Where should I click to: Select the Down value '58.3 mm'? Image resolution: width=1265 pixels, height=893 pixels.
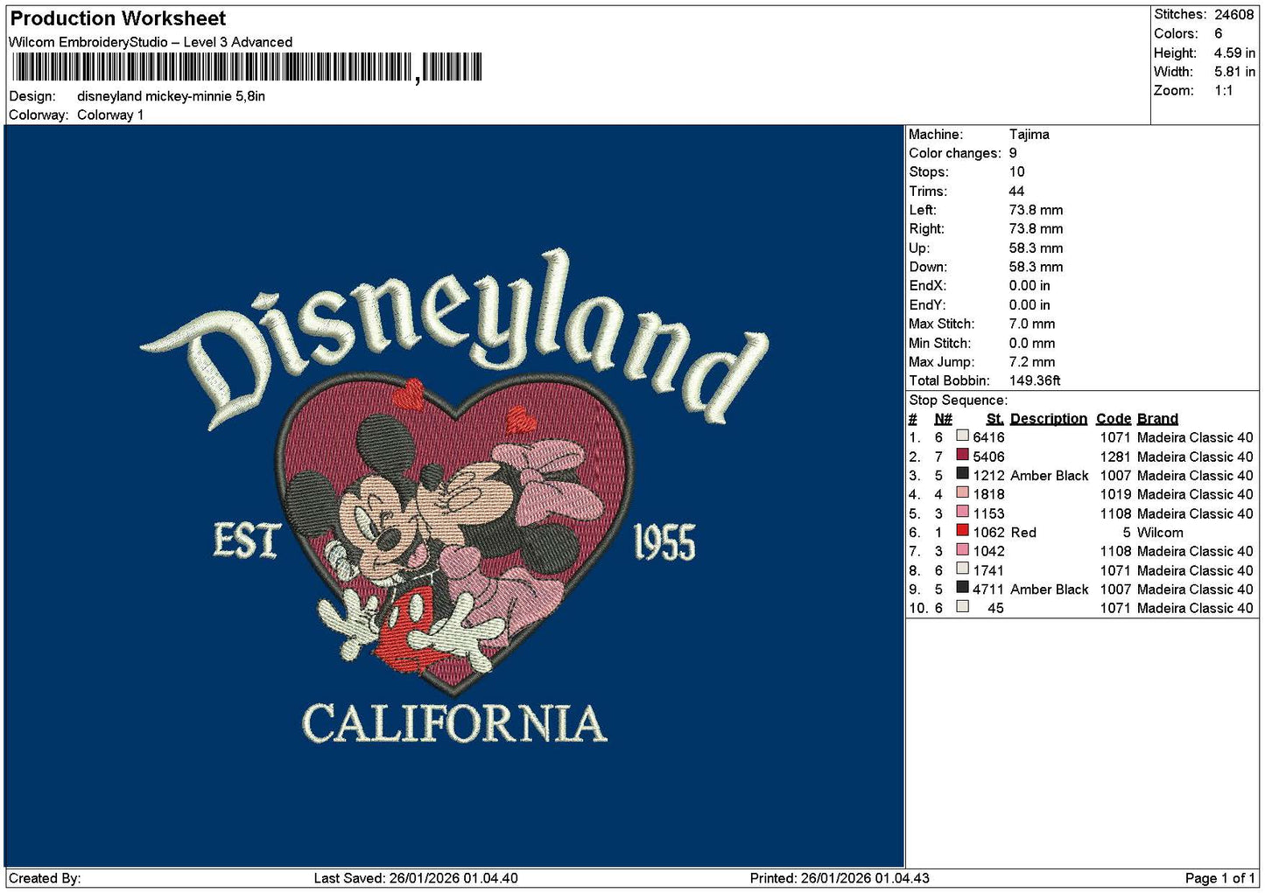point(1036,267)
